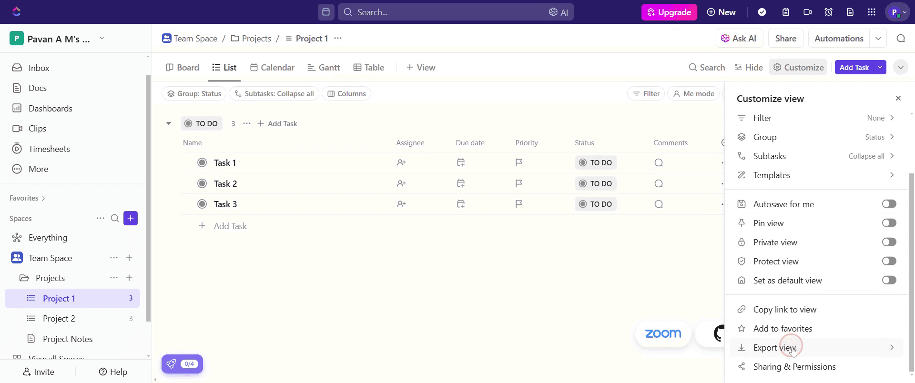Close the Customize view panel
This screenshot has width=915, height=383.
tap(898, 98)
